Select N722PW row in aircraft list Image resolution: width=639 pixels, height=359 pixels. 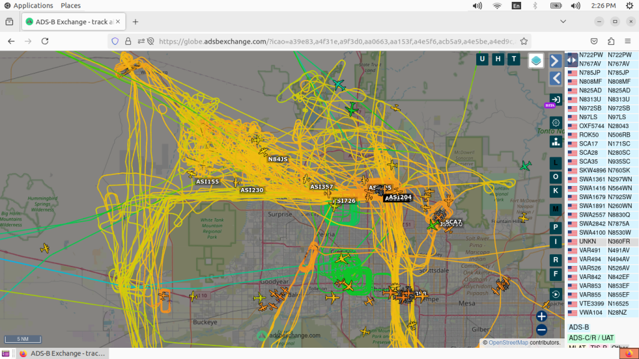602,55
